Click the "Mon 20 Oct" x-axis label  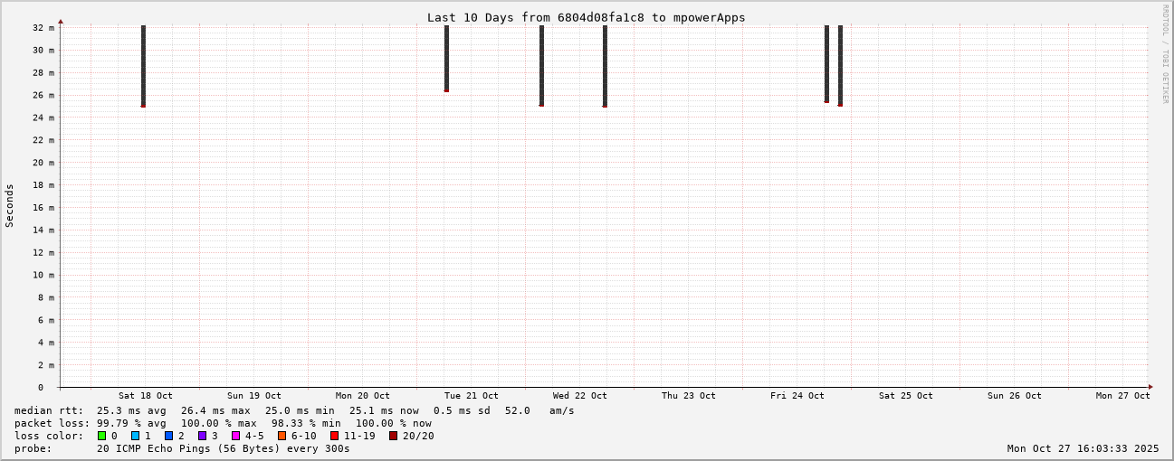(x=362, y=396)
